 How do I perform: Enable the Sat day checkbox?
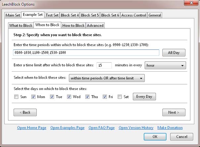tap(120, 97)
